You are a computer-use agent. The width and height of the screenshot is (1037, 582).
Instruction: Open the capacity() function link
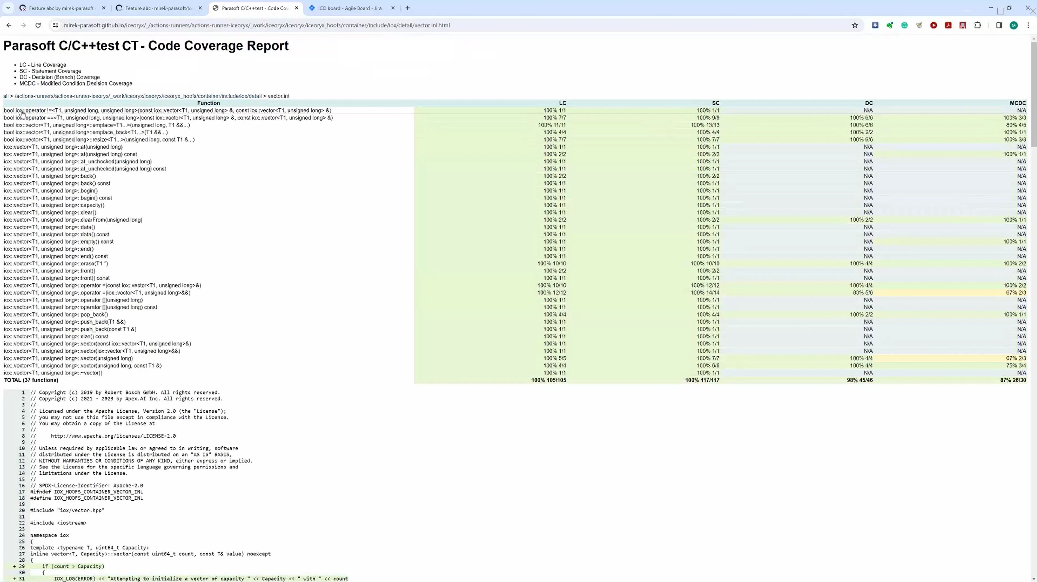pyautogui.click(x=54, y=205)
